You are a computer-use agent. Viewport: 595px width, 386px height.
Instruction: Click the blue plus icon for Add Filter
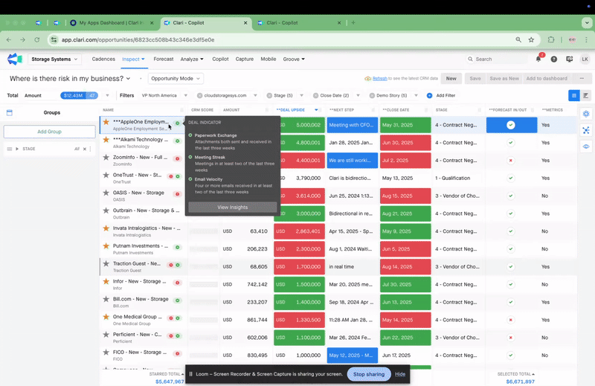tap(430, 96)
